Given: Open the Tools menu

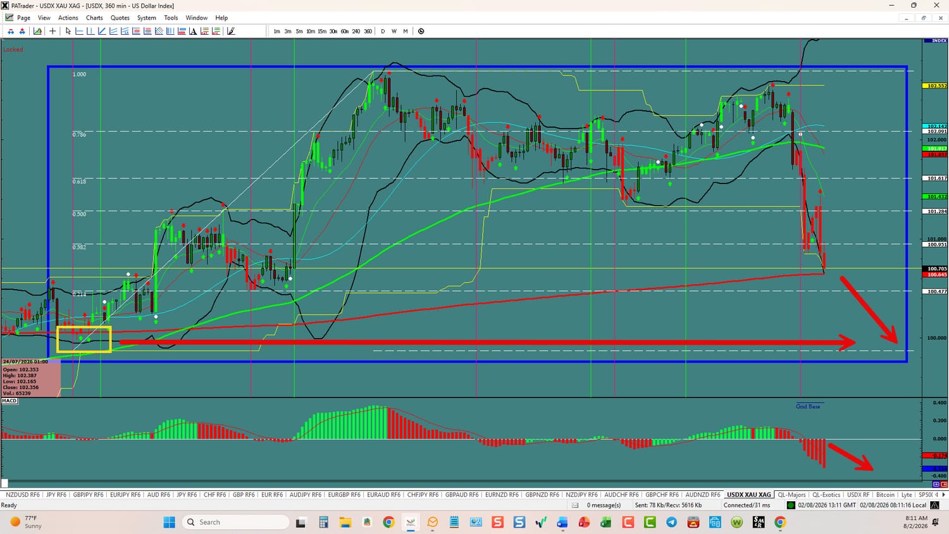Looking at the screenshot, I should coord(171,18).
